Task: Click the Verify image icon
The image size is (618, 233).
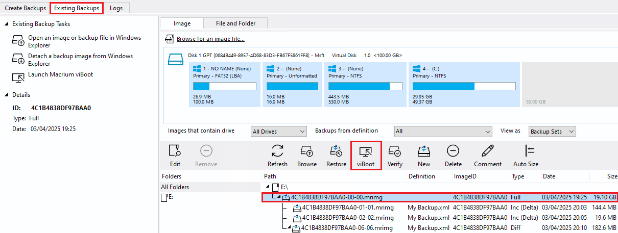Action: [395, 151]
